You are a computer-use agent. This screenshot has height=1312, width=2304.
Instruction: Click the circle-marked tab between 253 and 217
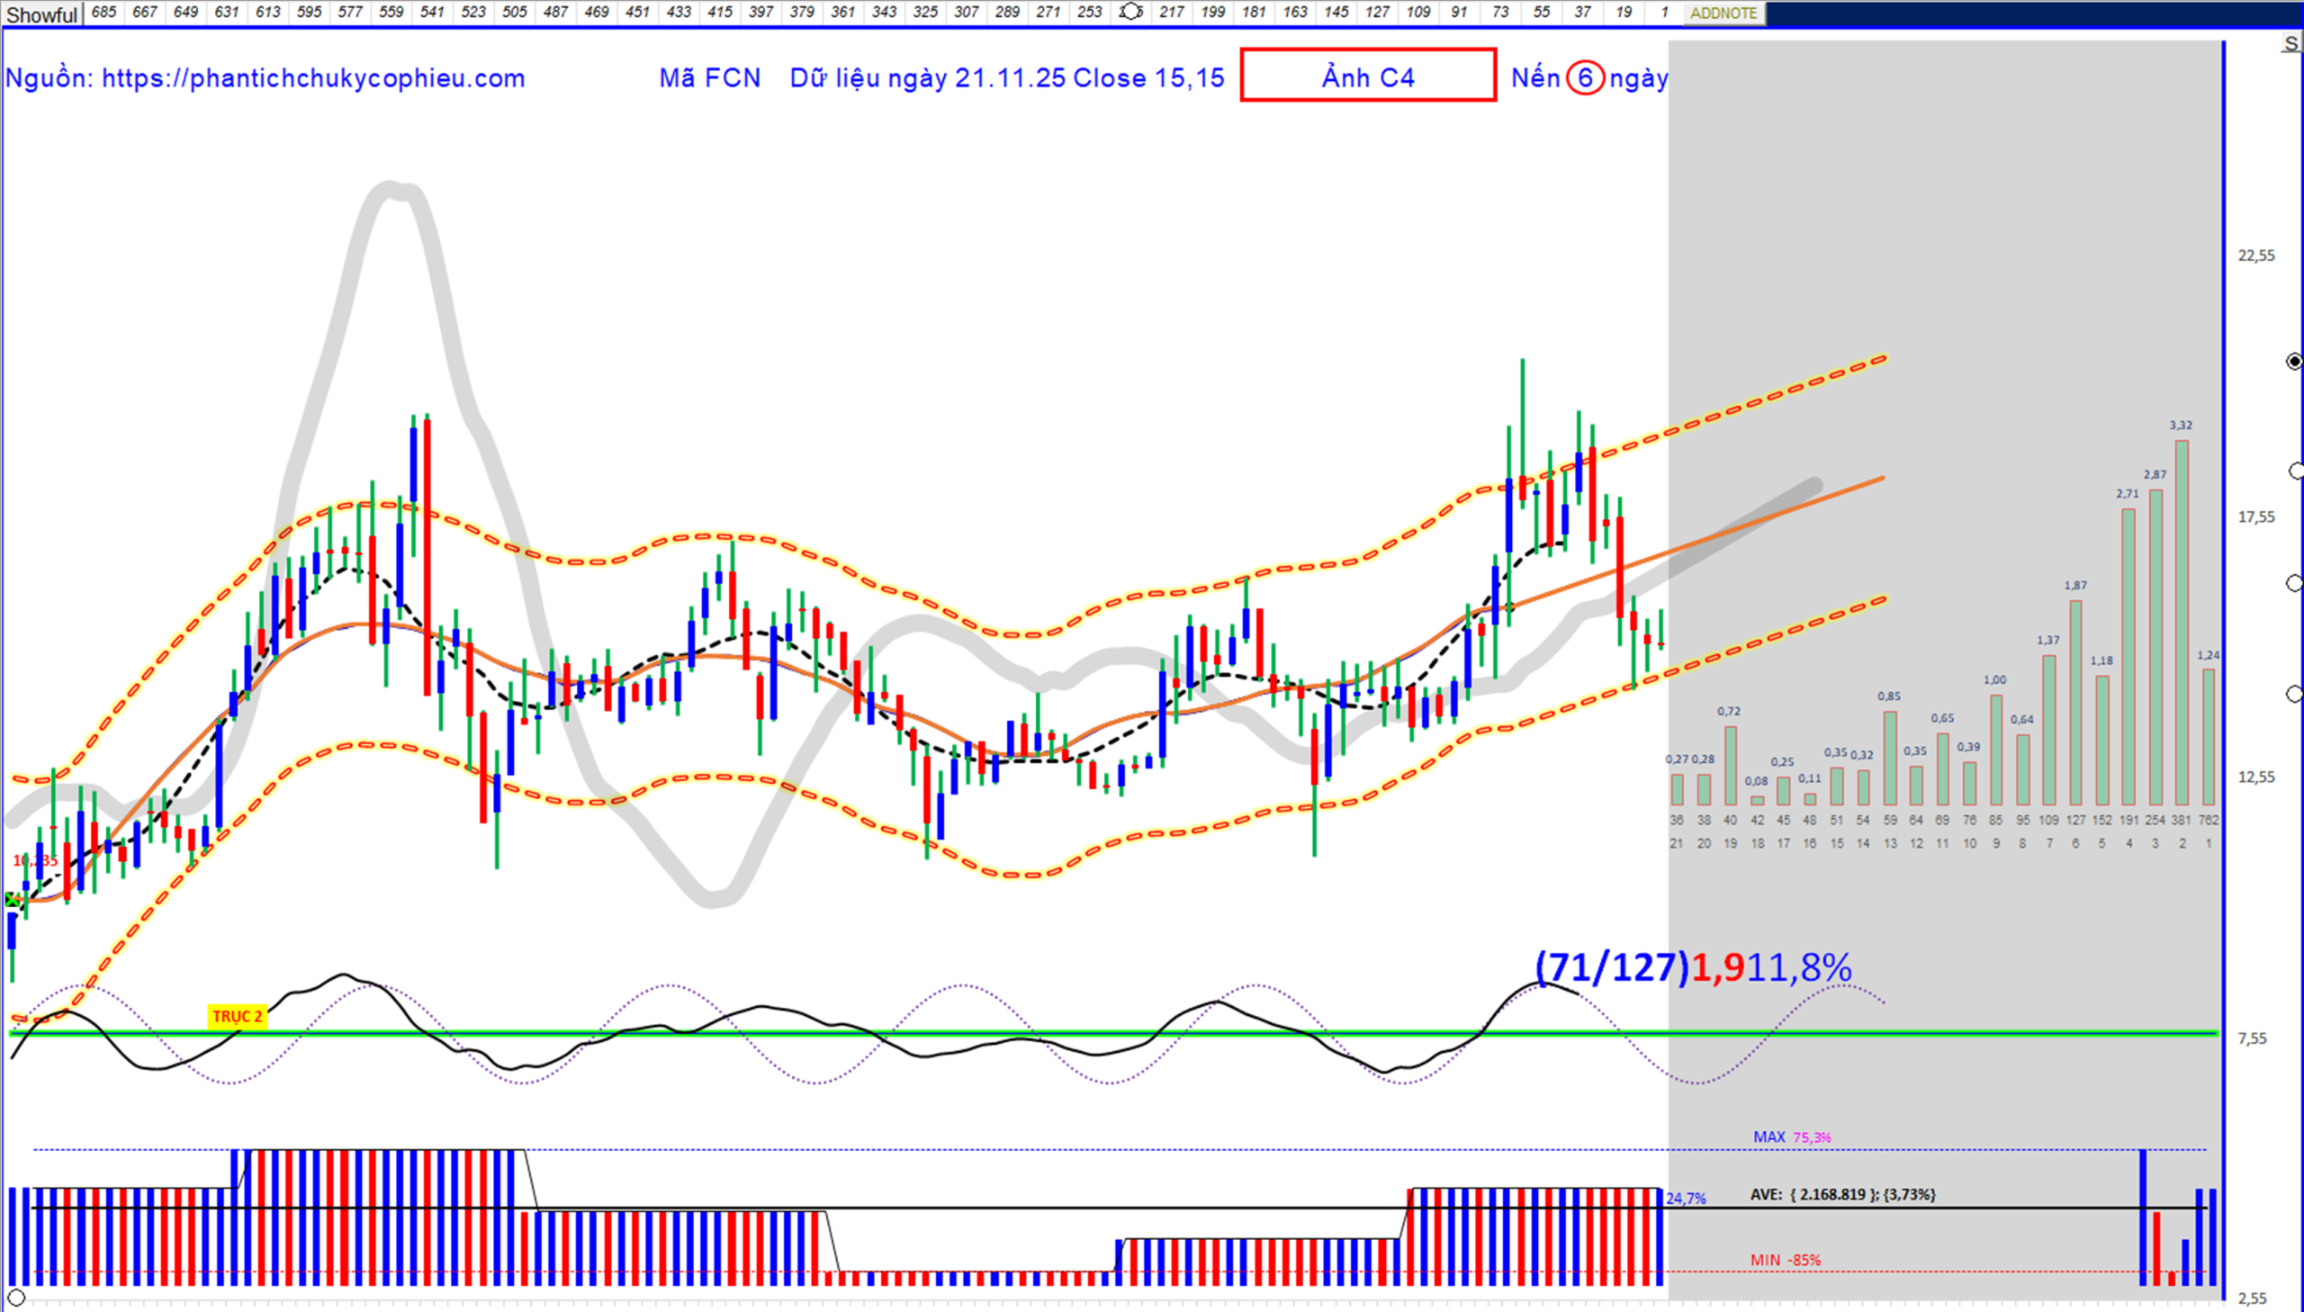click(1129, 13)
